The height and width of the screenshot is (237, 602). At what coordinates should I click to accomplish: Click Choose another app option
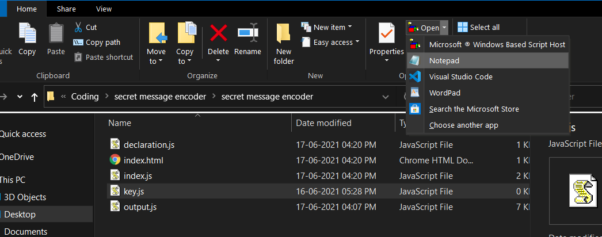click(x=463, y=125)
